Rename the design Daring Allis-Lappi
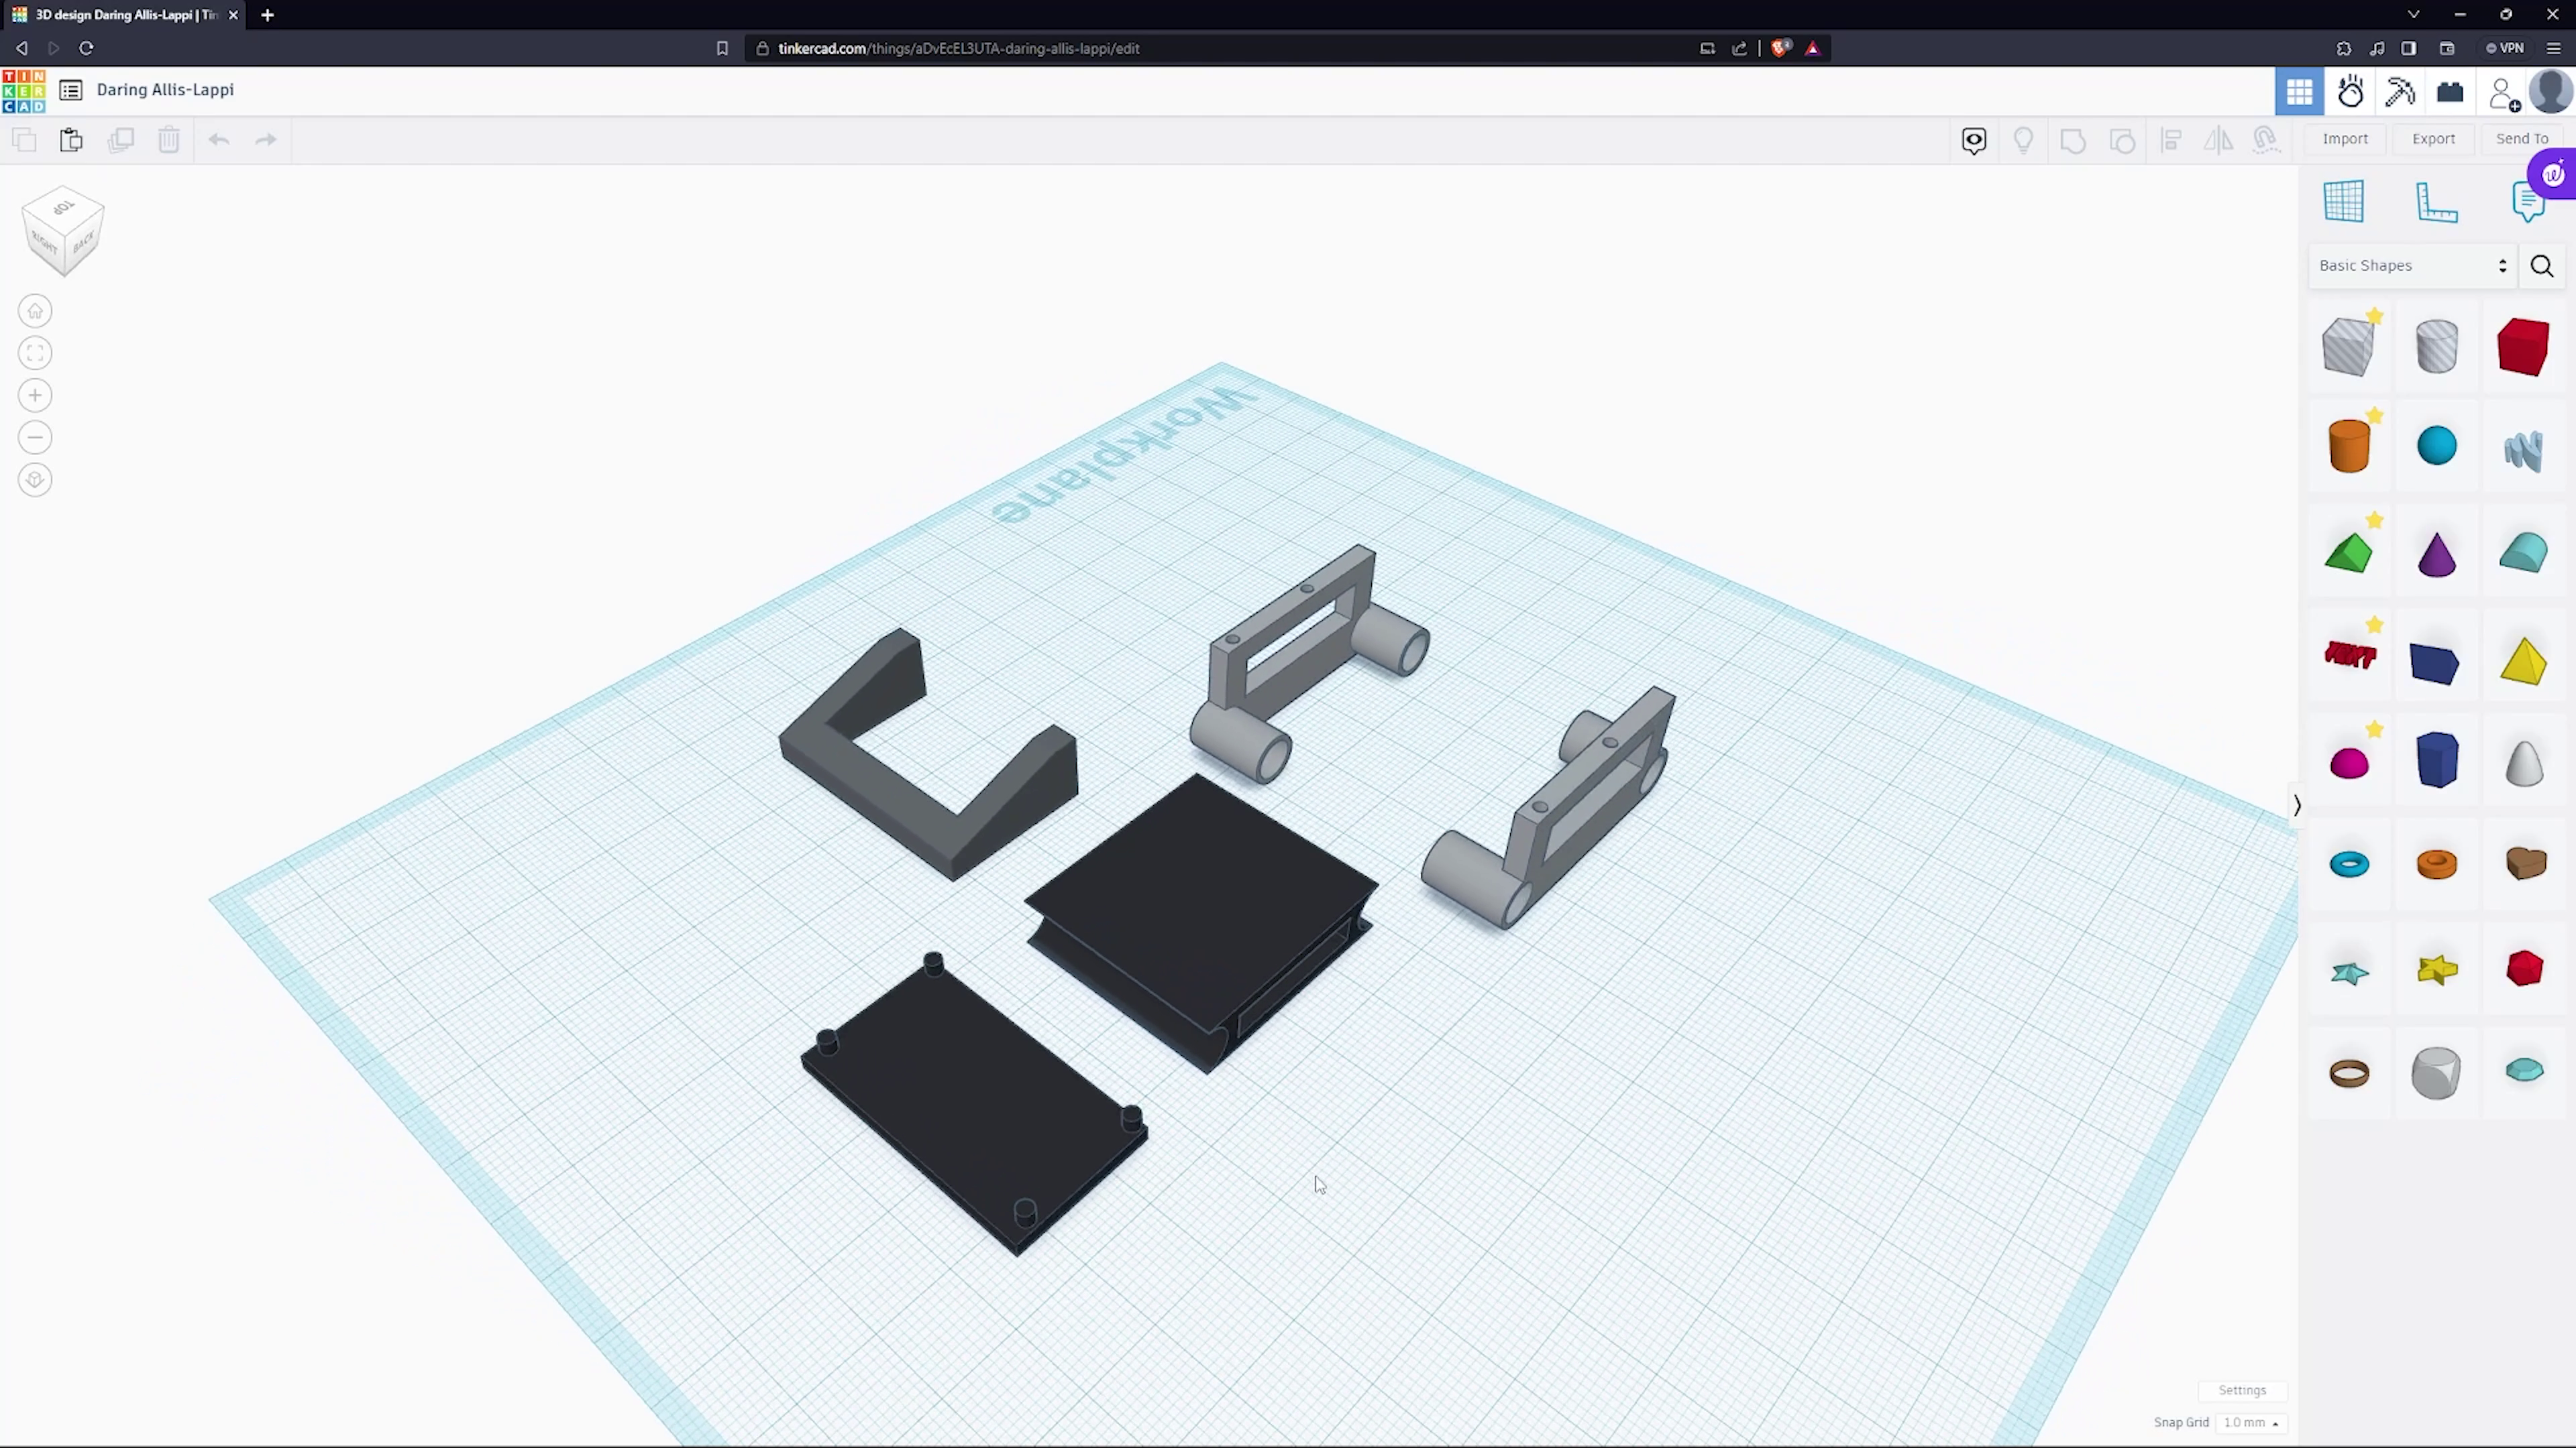 [165, 90]
